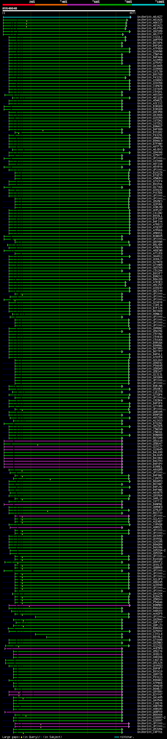Viewport: 167px width, 739px height.
Task: Click the yellow gap triangle in the legend
Action: 21,737
